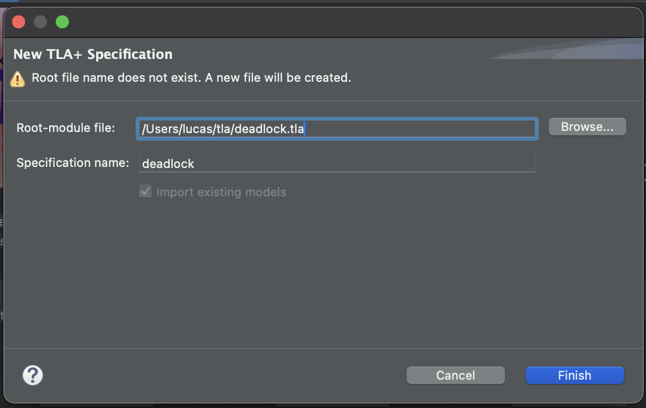
Task: Click the decorative banner graphic in header
Action: [x=567, y=49]
